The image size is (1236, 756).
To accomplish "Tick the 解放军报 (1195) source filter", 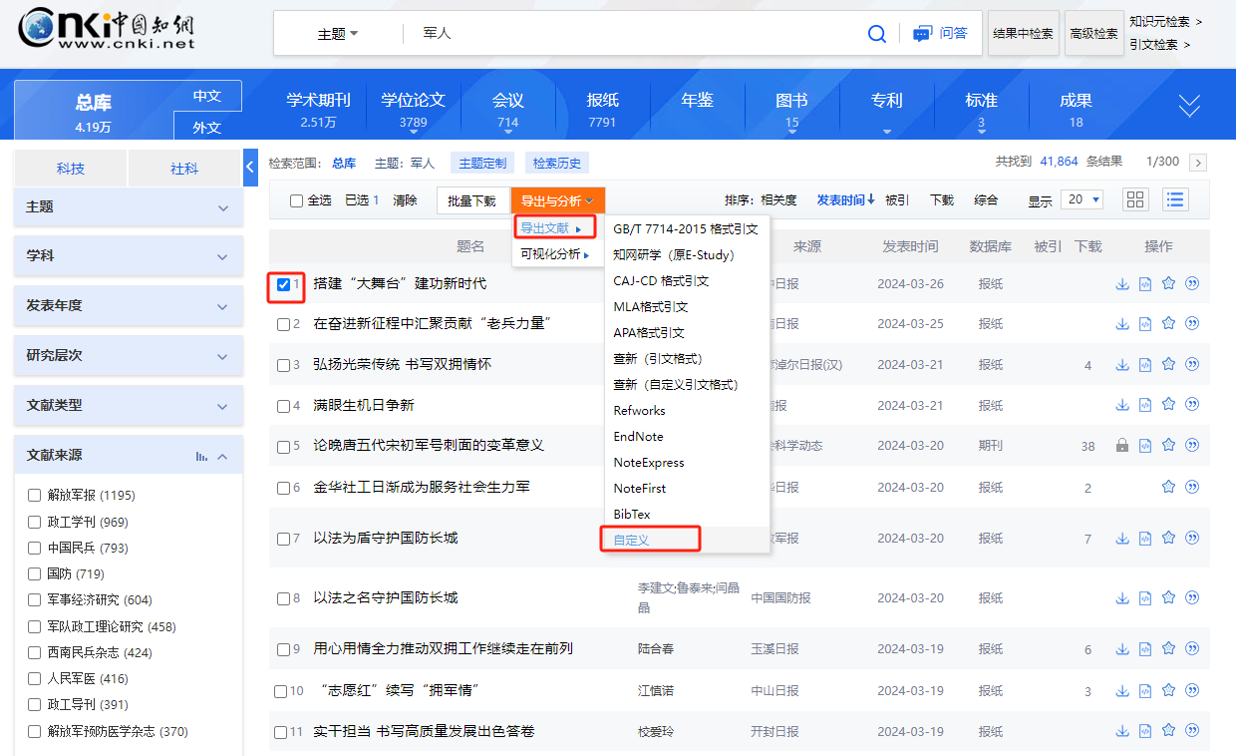I will pos(35,496).
